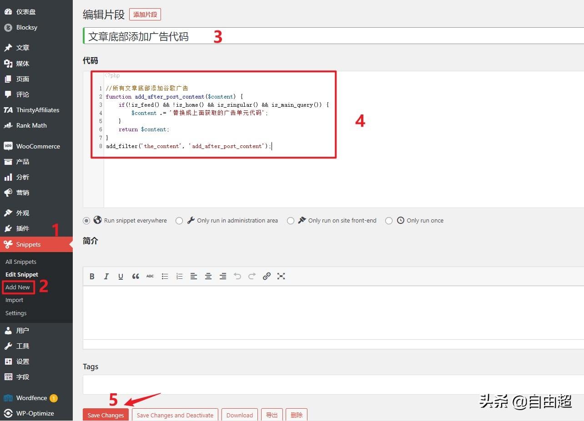
Task: Click the Blocksy logo icon
Action: (x=8, y=27)
